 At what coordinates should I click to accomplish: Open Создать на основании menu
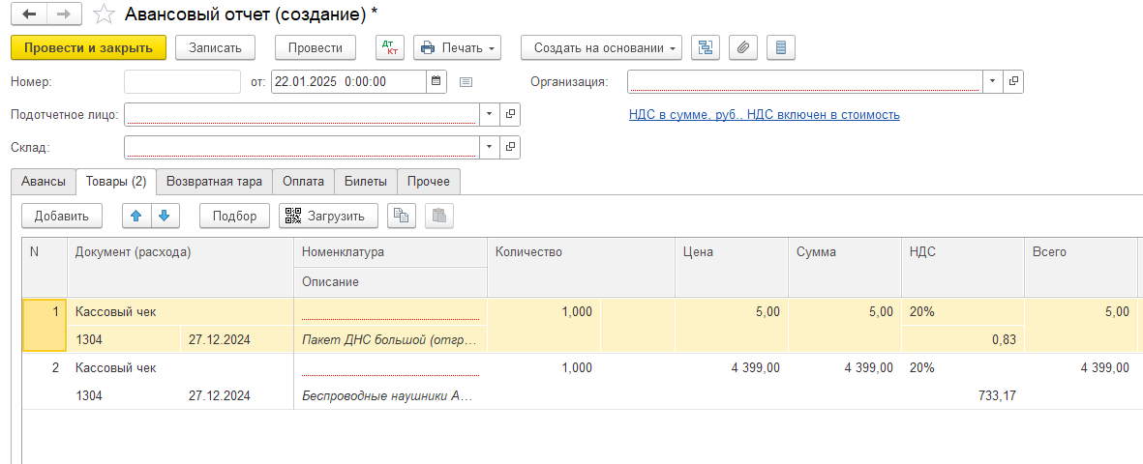(600, 47)
